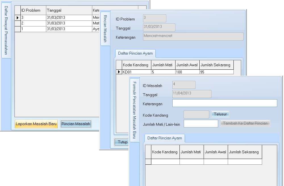Click date cell 31/03/2013 in row 2

click(x=69, y=23)
